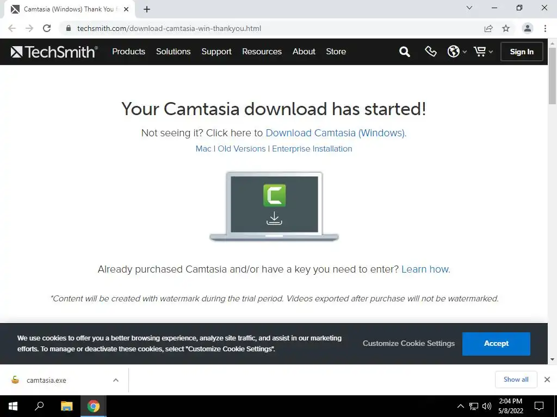Open the Windows Start menu
The image size is (557, 417).
pyautogui.click(x=13, y=406)
